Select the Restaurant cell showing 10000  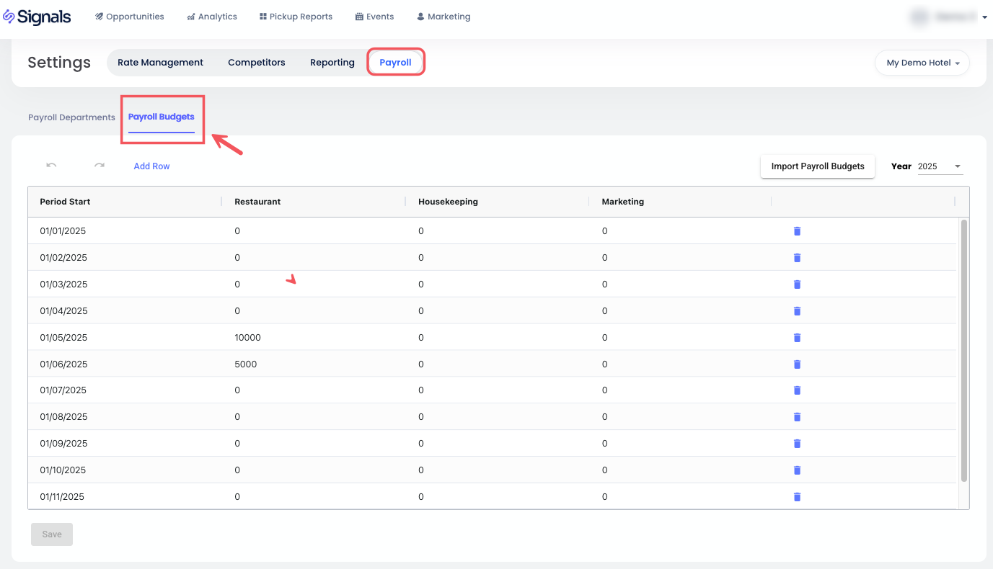coord(248,338)
